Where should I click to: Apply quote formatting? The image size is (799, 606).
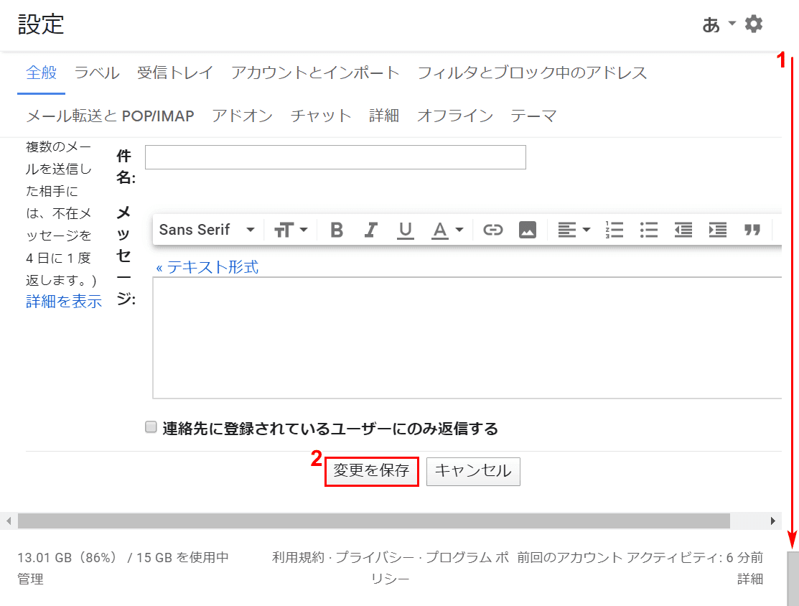pyautogui.click(x=752, y=230)
